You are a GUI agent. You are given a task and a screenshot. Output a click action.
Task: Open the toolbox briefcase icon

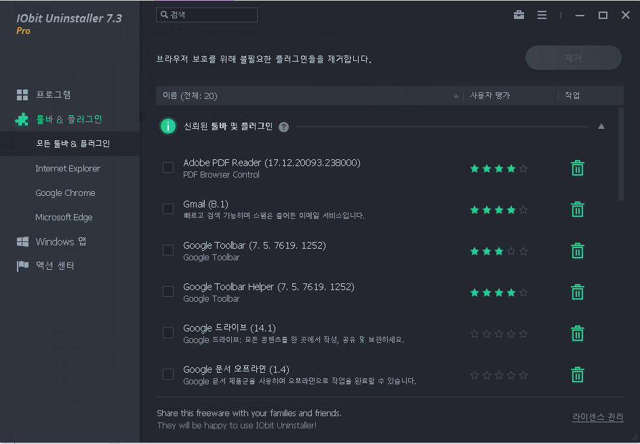point(519,15)
